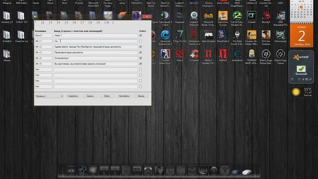The image size is (318, 179).
Task: Open the Dishonored desktop shortcut
Action: pos(280,36)
